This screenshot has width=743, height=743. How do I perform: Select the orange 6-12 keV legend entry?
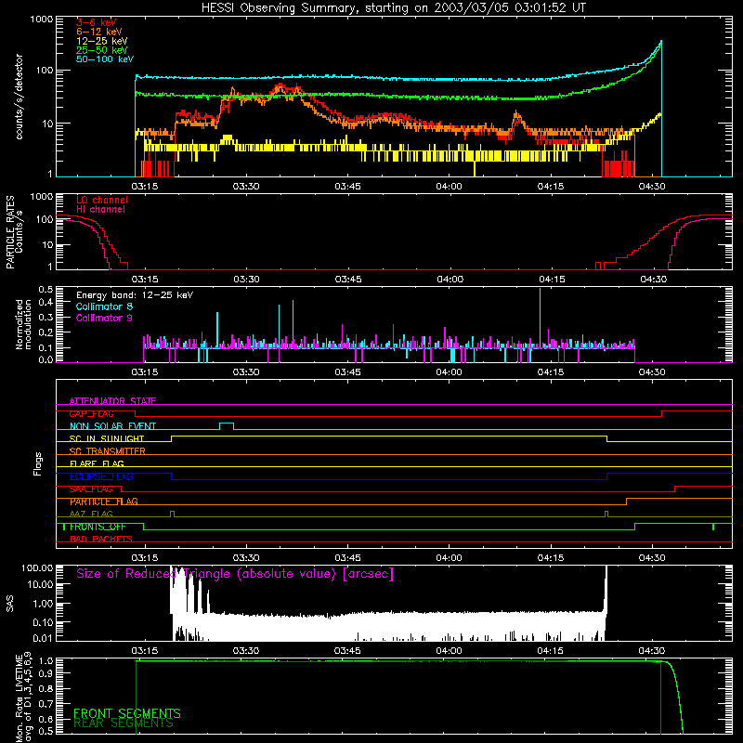[99, 32]
